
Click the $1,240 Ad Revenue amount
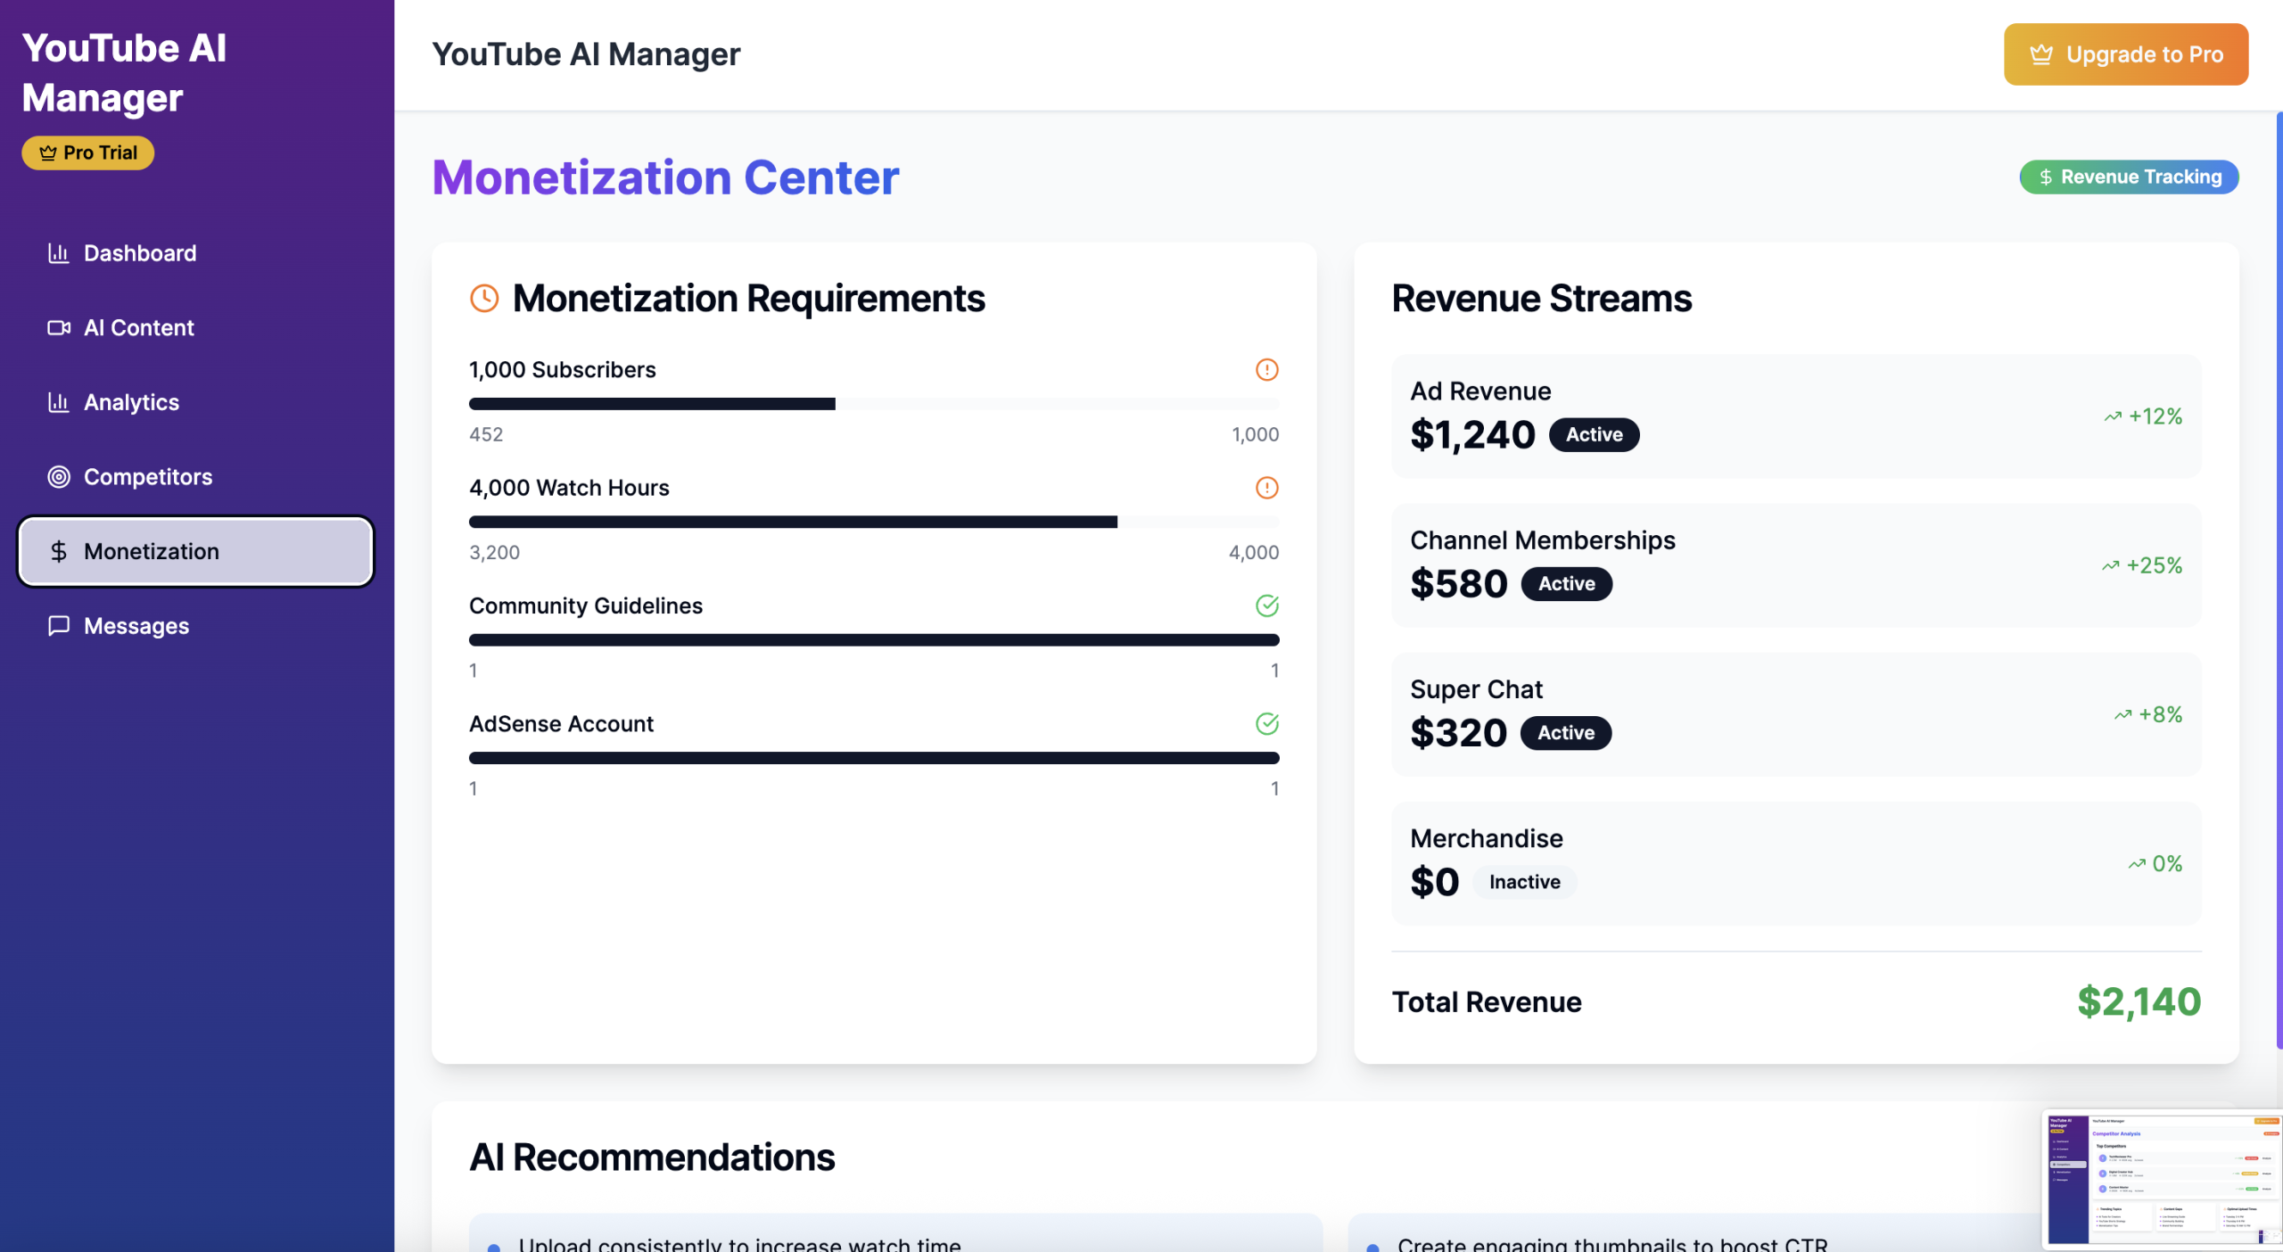(x=1472, y=435)
